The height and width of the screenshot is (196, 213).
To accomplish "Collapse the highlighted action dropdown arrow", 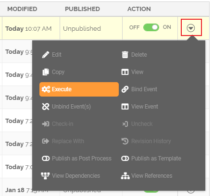I will tap(191, 28).
